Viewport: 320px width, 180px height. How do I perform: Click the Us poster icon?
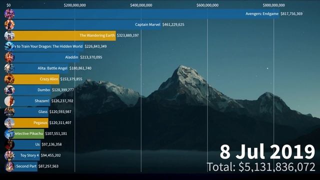pos(9,144)
